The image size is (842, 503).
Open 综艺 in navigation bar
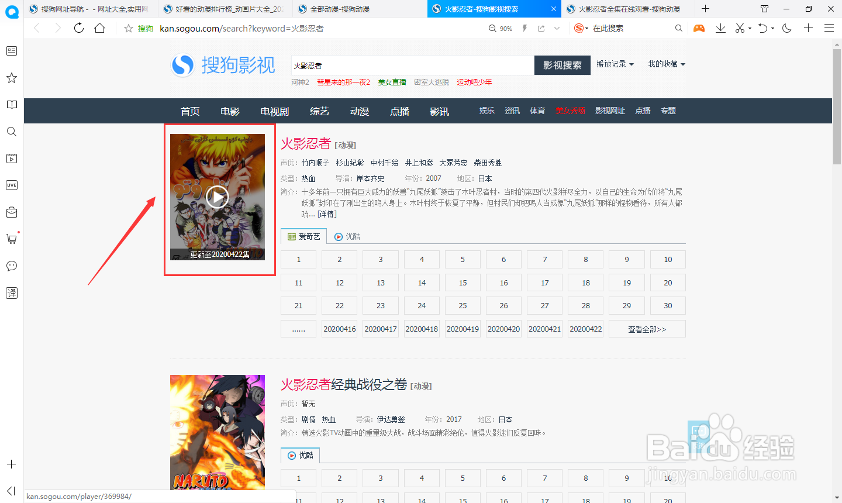tap(319, 111)
